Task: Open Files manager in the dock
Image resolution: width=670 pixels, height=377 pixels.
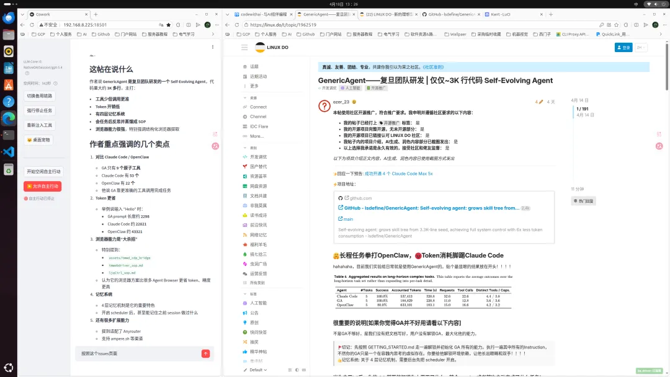Action: (9, 35)
